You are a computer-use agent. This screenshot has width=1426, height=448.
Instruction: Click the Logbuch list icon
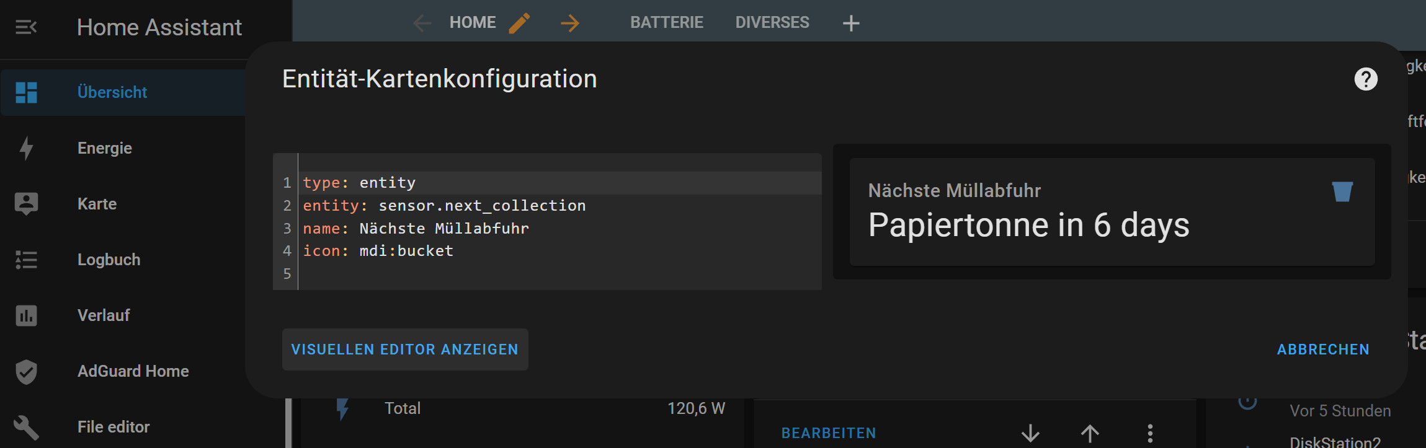[26, 260]
